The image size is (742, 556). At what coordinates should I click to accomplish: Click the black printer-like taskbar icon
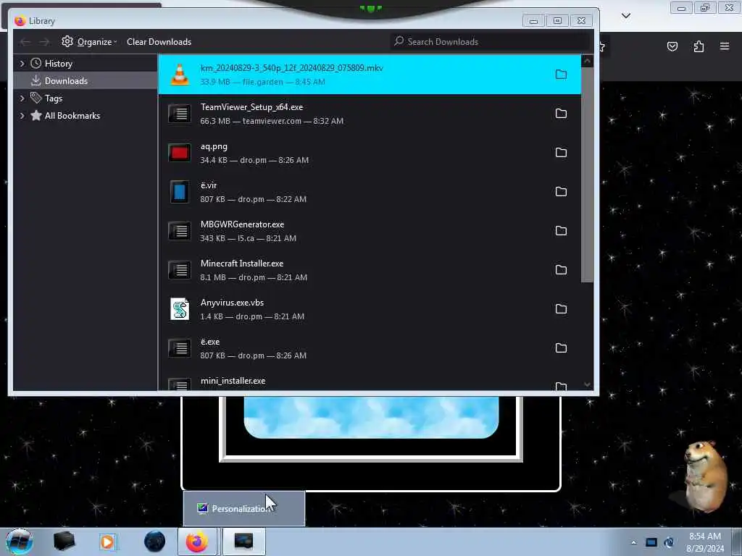pyautogui.click(x=64, y=542)
